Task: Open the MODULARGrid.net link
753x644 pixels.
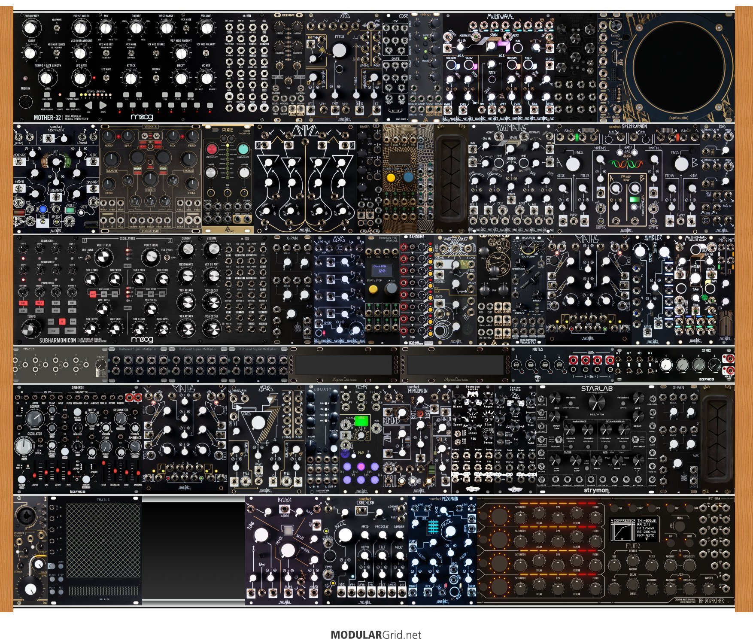Action: click(376, 635)
